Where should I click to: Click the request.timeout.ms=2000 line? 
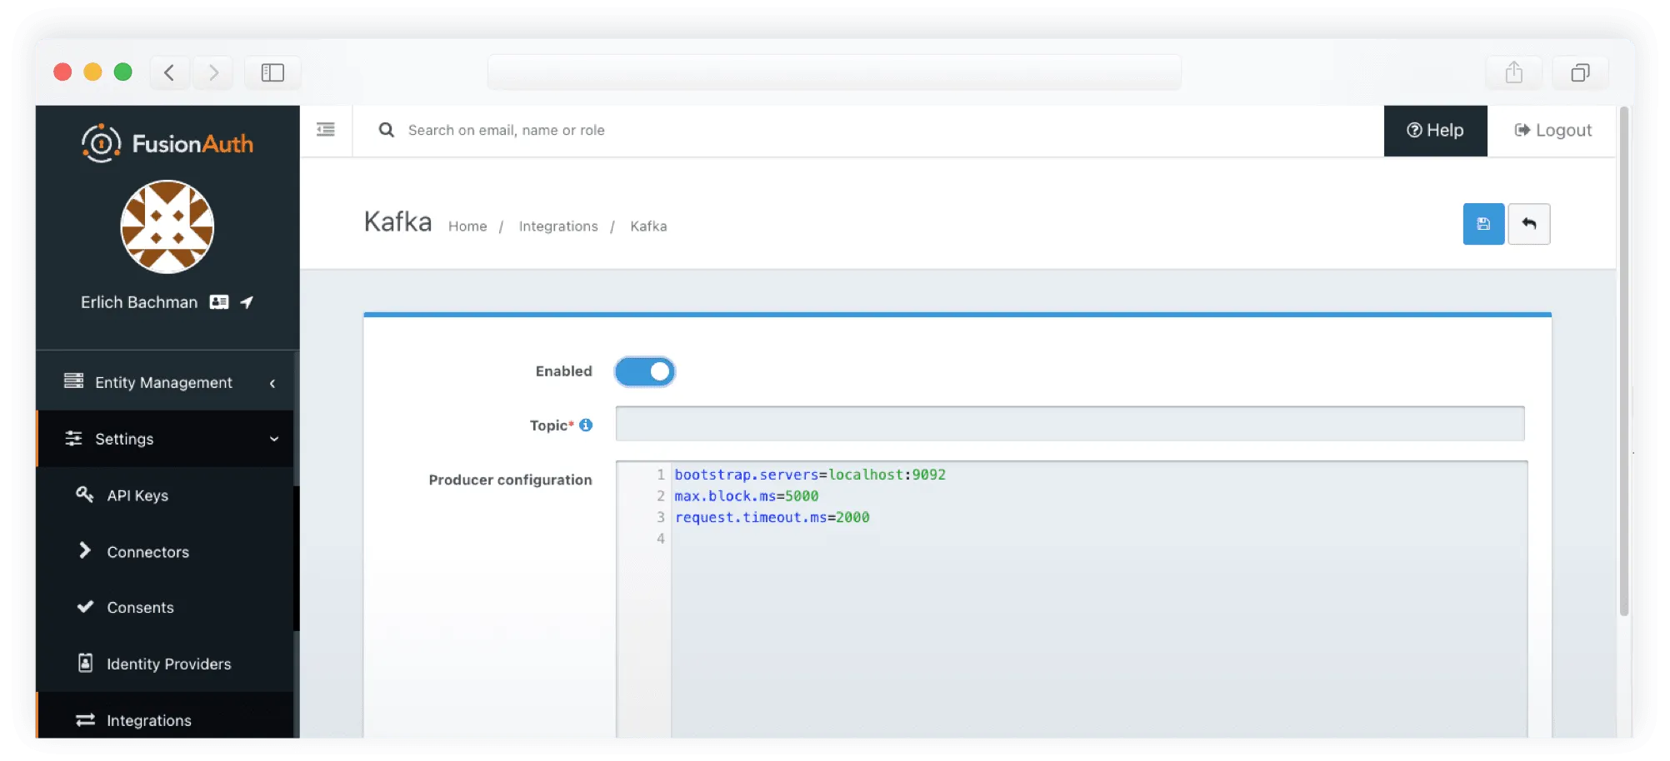pyautogui.click(x=772, y=517)
